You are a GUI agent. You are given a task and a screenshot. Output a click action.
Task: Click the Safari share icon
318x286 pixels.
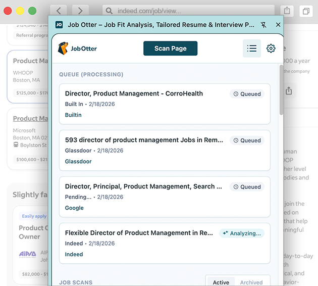[x=287, y=11]
